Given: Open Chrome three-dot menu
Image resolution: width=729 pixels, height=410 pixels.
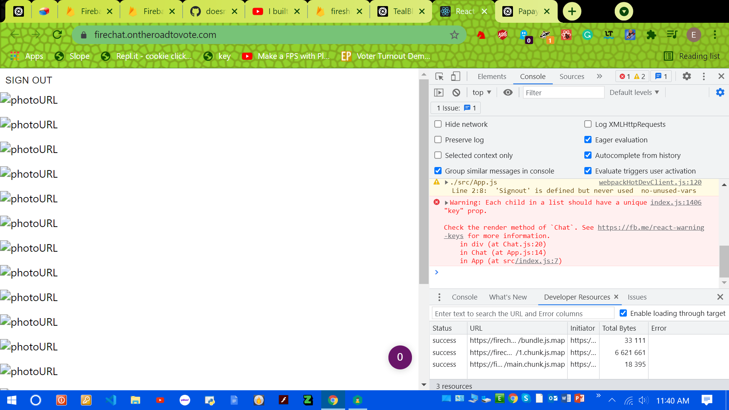Looking at the screenshot, I should (x=715, y=35).
